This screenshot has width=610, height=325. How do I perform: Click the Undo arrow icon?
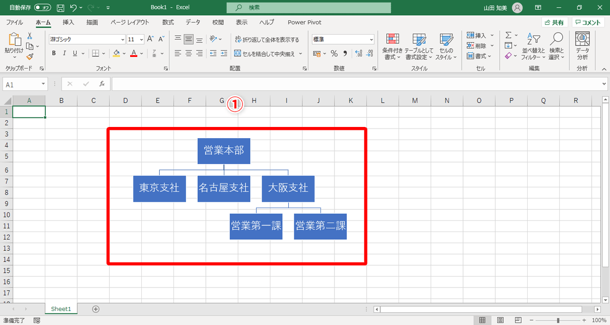[74, 8]
